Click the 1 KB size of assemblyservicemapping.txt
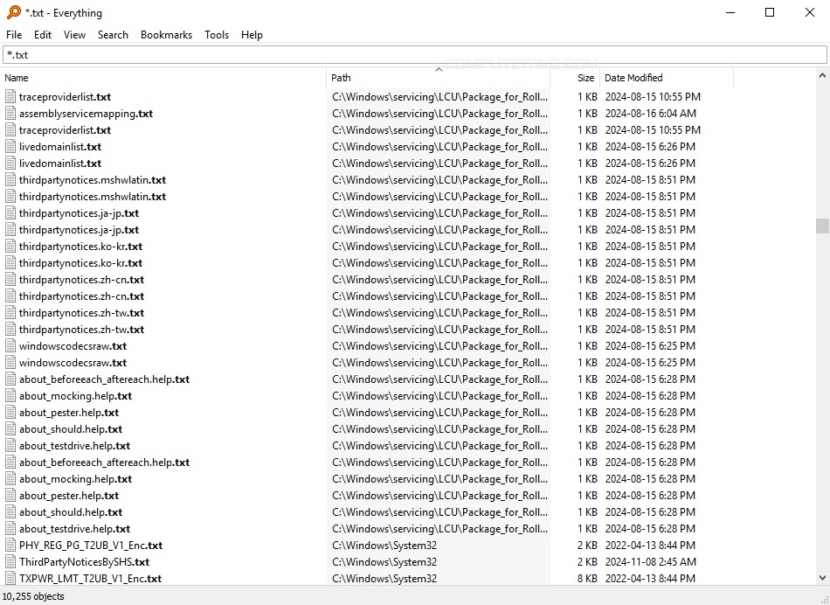 (x=587, y=114)
